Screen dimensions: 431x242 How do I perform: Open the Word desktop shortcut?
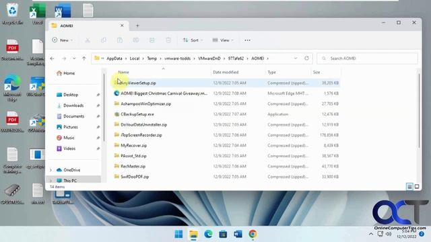[63, 11]
